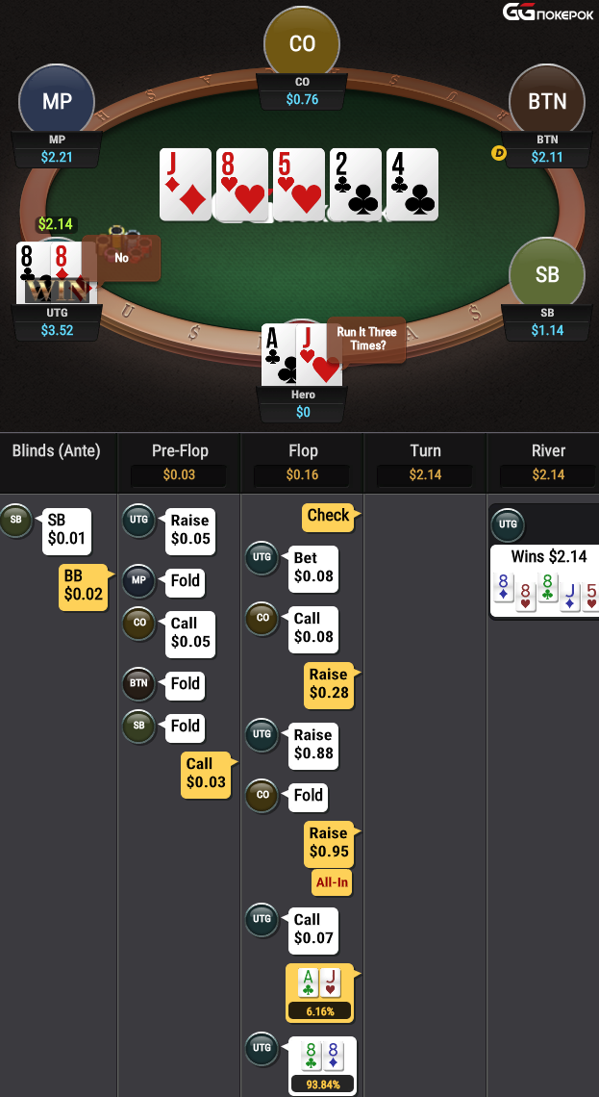The width and height of the screenshot is (599, 1097).
Task: Open the CO player avatar
Action: [302, 43]
